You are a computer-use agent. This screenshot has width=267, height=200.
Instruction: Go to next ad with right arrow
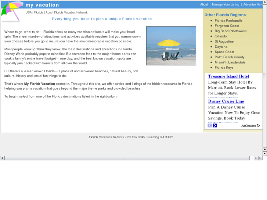tap(215, 126)
